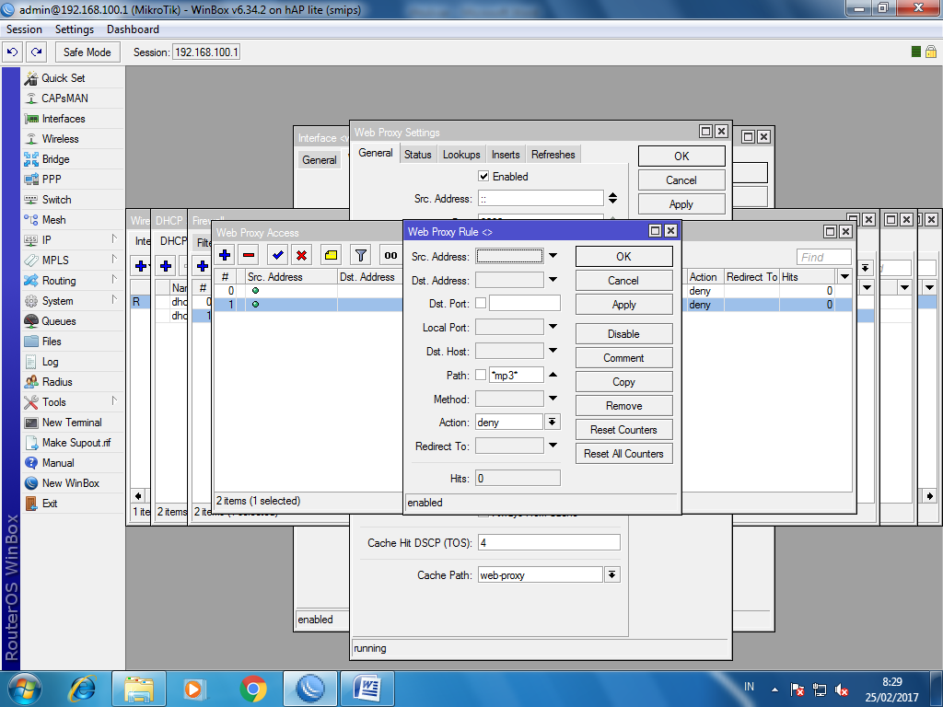Image resolution: width=943 pixels, height=707 pixels.
Task: Open the Dashboard menu
Action: [133, 29]
